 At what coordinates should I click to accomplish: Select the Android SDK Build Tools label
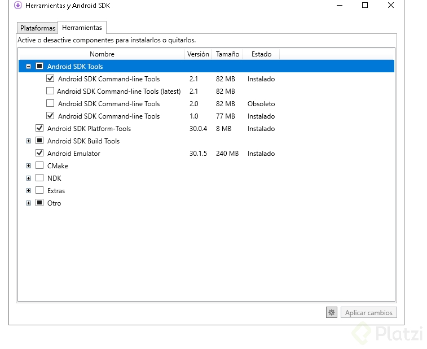[x=83, y=141]
